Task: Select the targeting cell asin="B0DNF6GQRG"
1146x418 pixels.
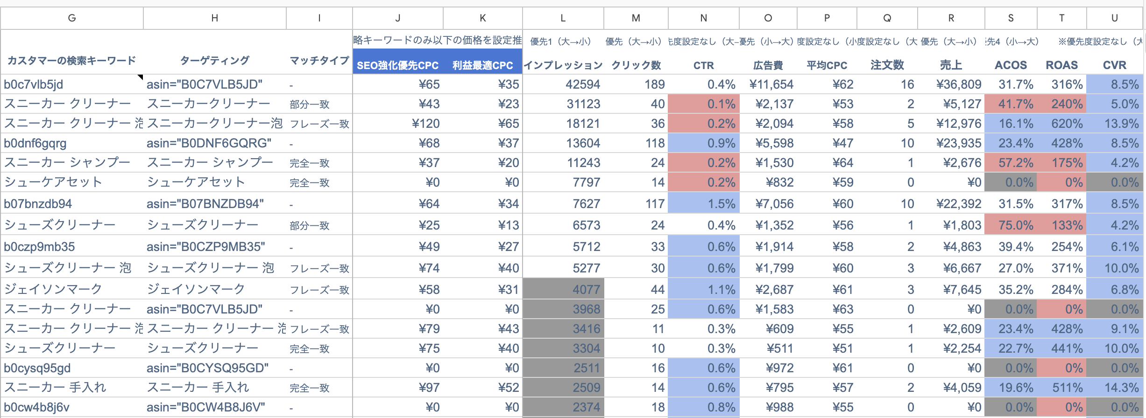Action: click(x=215, y=143)
